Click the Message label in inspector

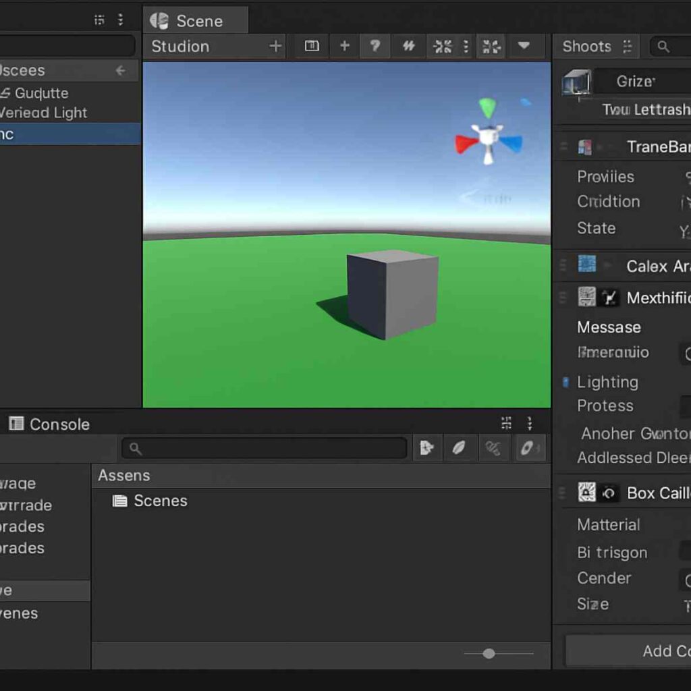(x=609, y=327)
